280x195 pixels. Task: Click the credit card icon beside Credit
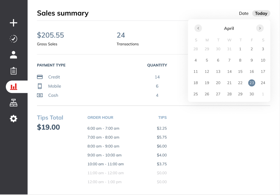click(40, 77)
